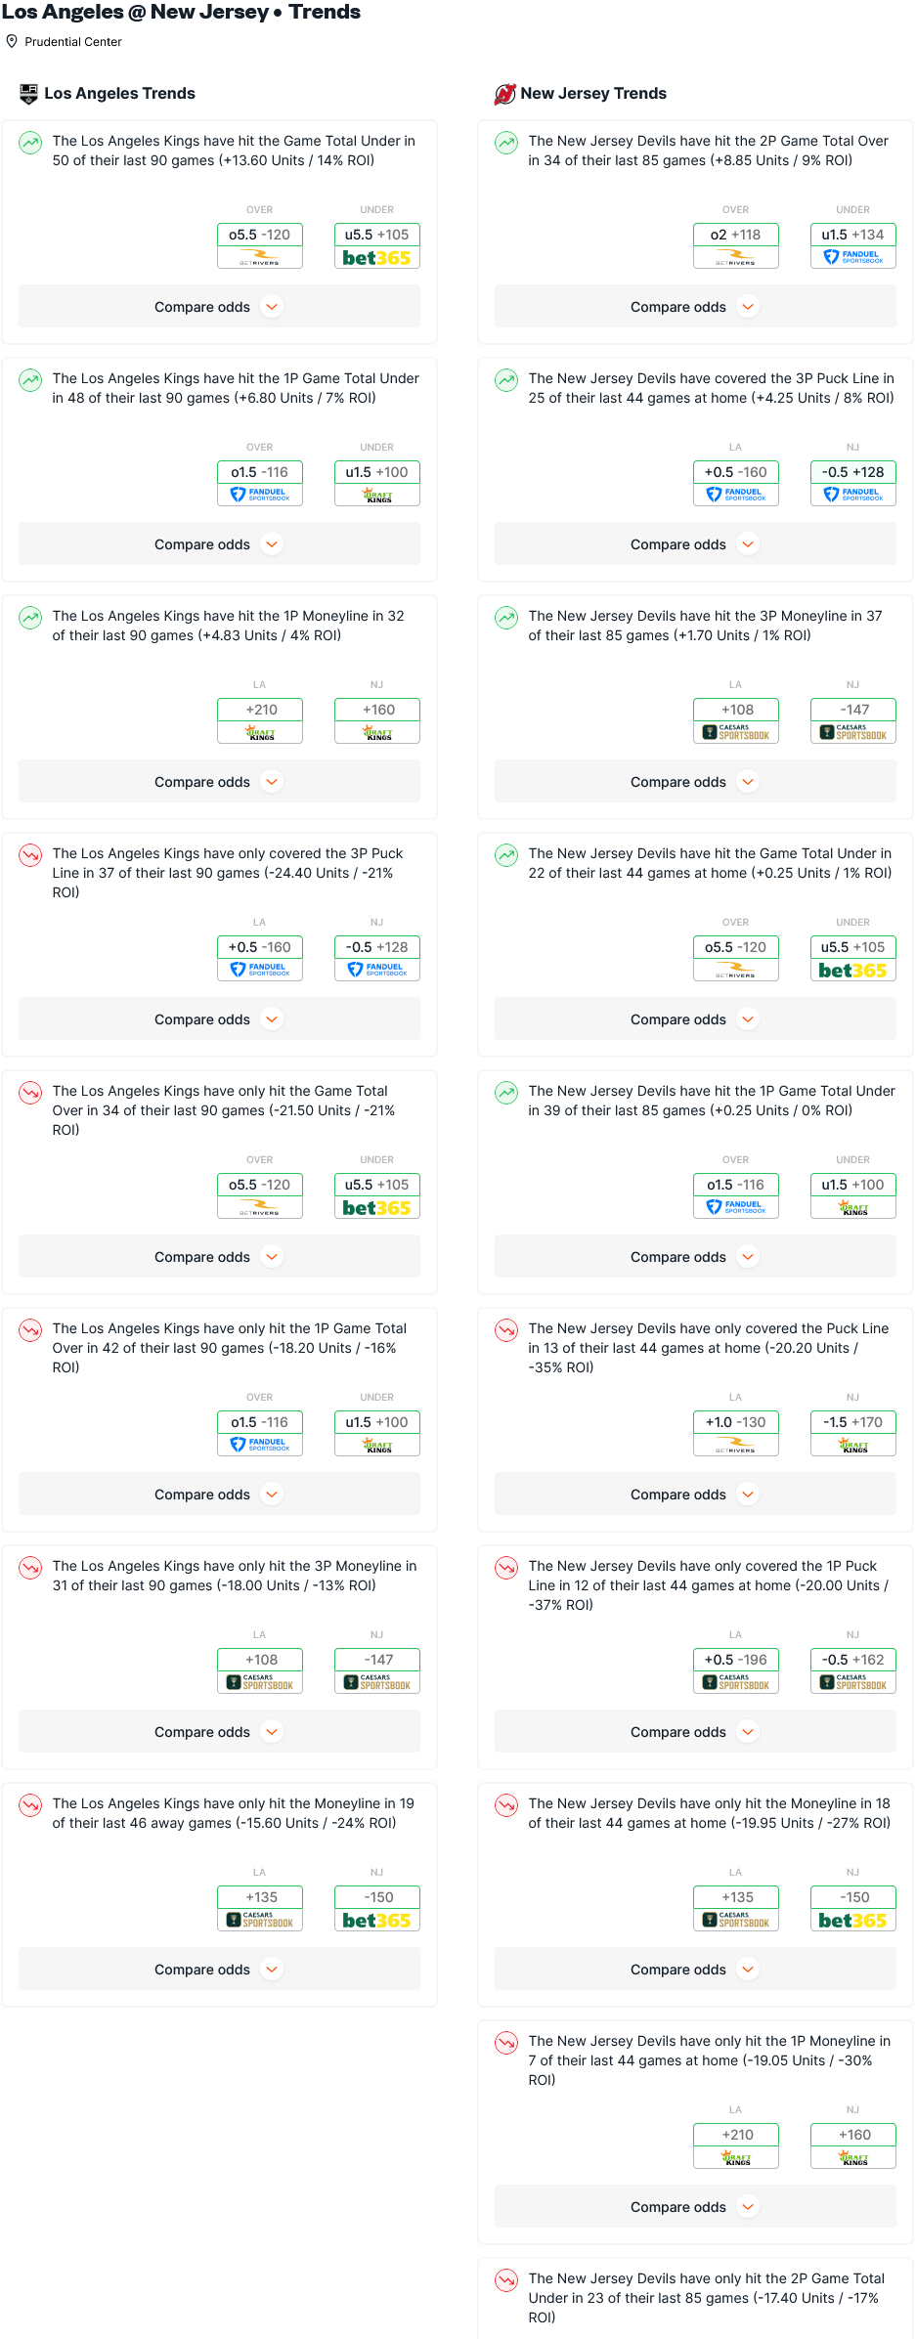Select FanDuel -0.5 +128 NJ odds in Devils 3P Puck Line card
The height and width of the screenshot is (2339, 916).
pyautogui.click(x=852, y=483)
